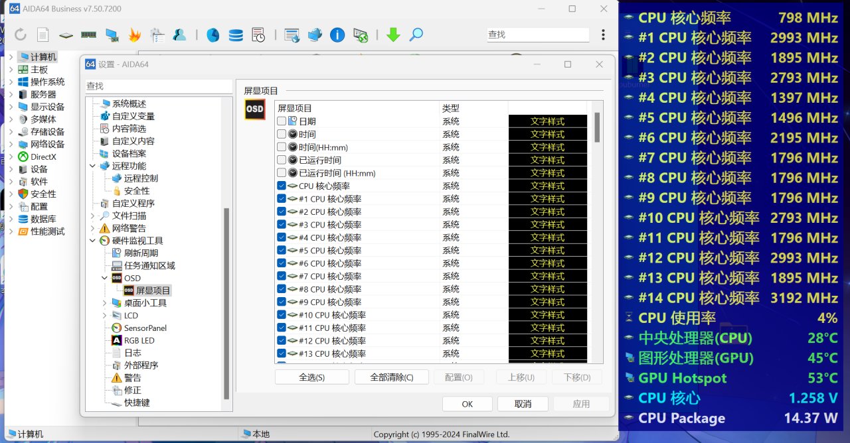
Task: Uncheck the #1 CPU 核心频率 checkbox
Action: pyautogui.click(x=282, y=199)
